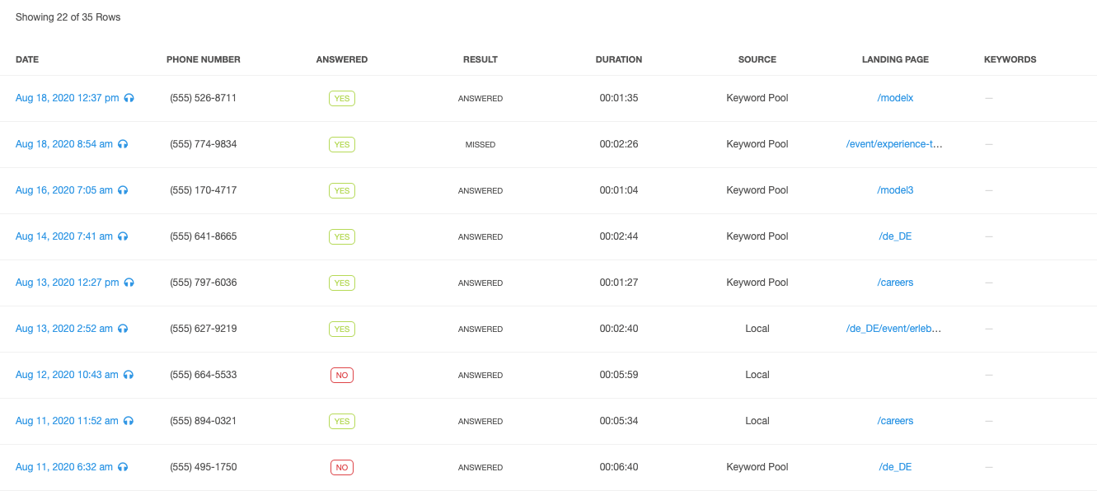Listen to the Aug 16 7:05 am recording
Screen dimensions: 1097x500
(123, 190)
